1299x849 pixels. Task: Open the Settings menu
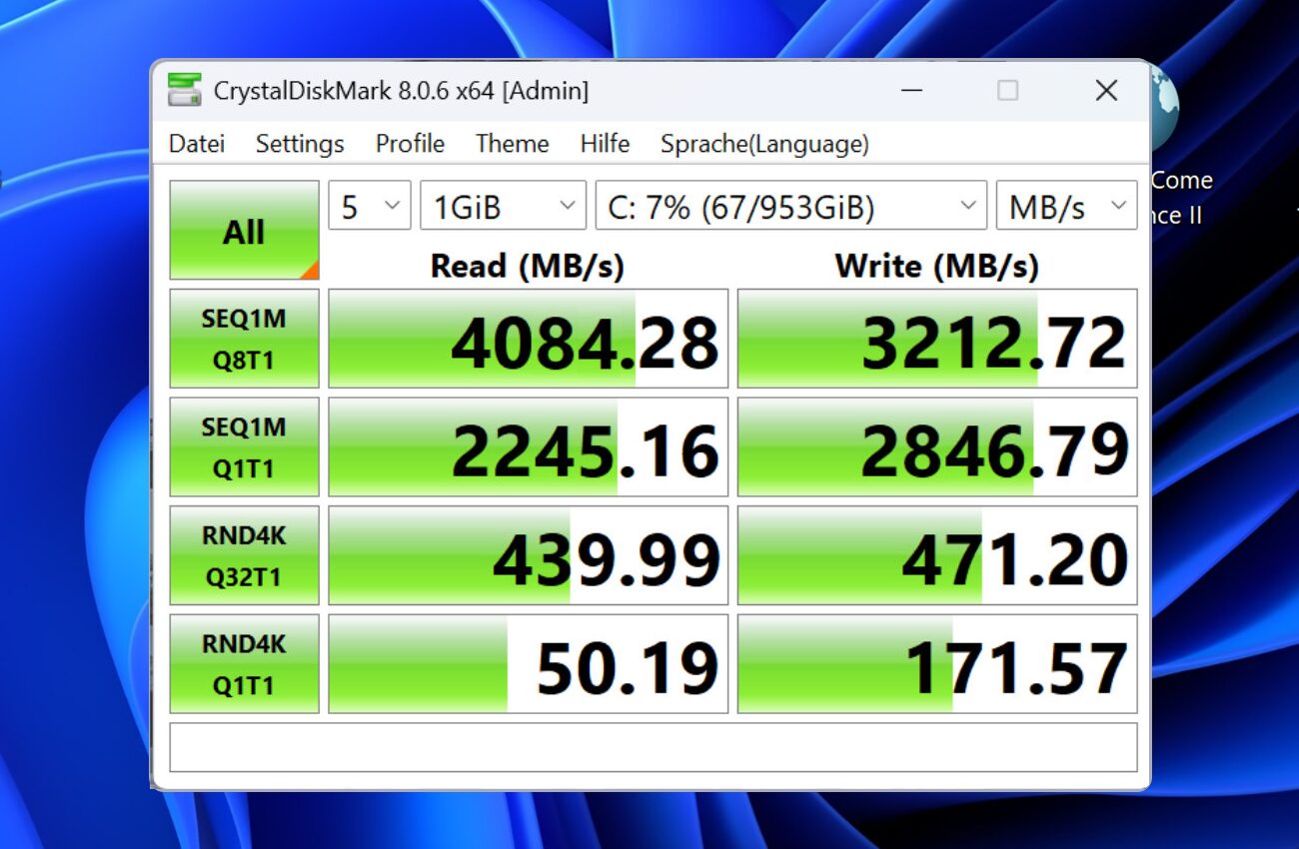300,144
